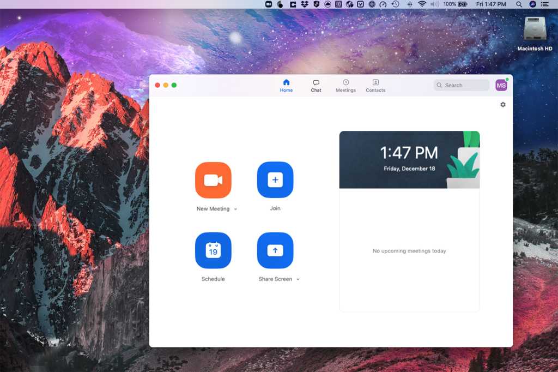Click the Friday, December 18 date text
558x372 pixels.
pos(409,169)
